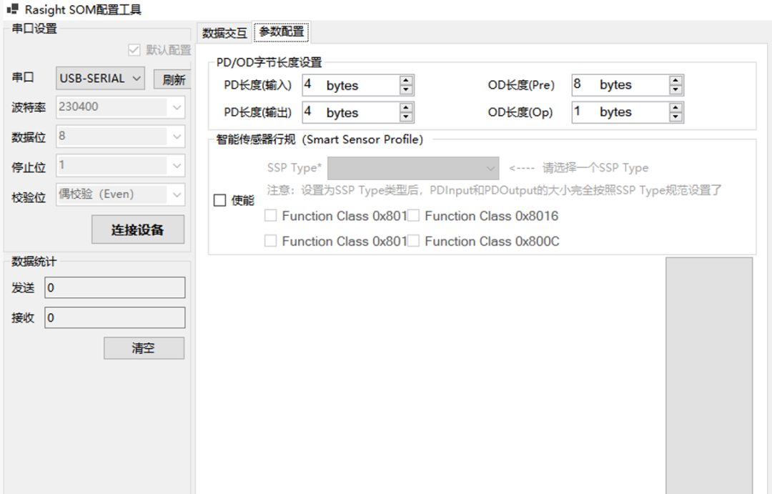Toggle the 默认配置 checkbox

(134, 50)
